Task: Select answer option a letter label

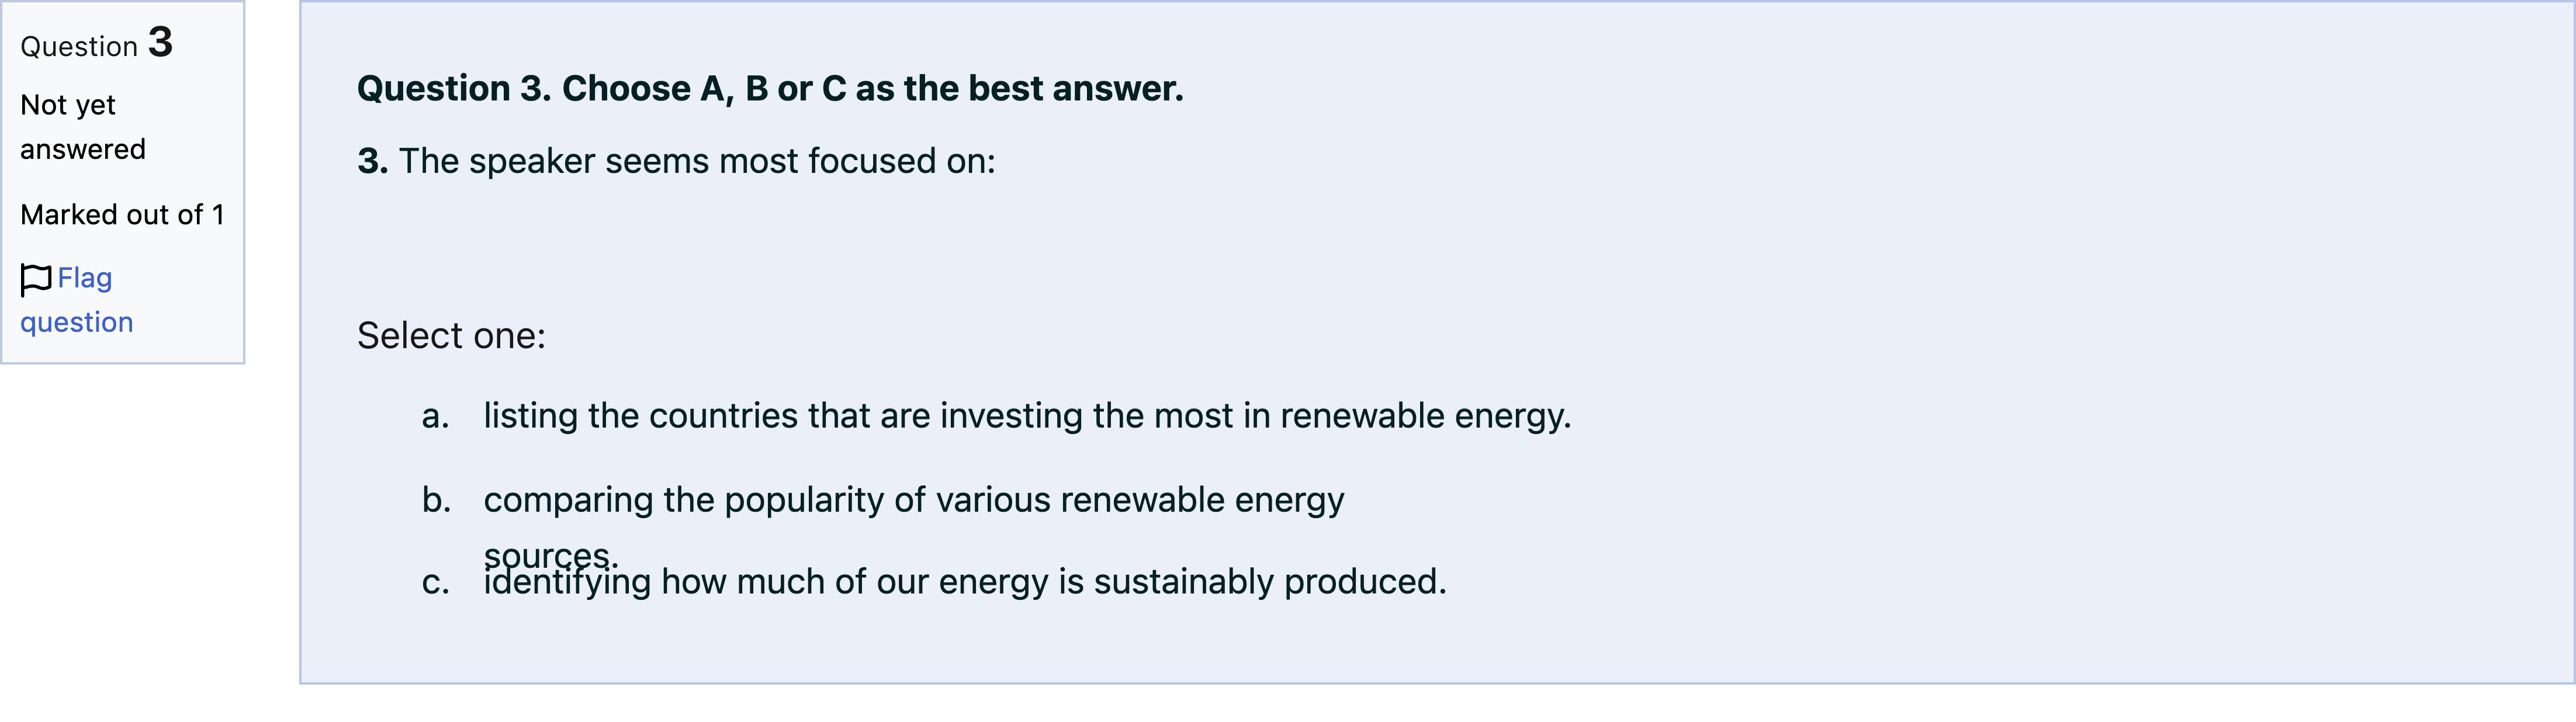Action: pyautogui.click(x=435, y=416)
